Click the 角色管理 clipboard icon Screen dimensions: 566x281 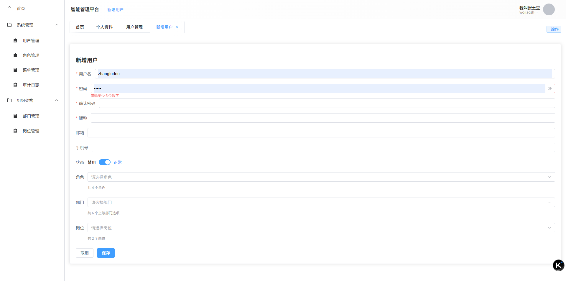[15, 55]
